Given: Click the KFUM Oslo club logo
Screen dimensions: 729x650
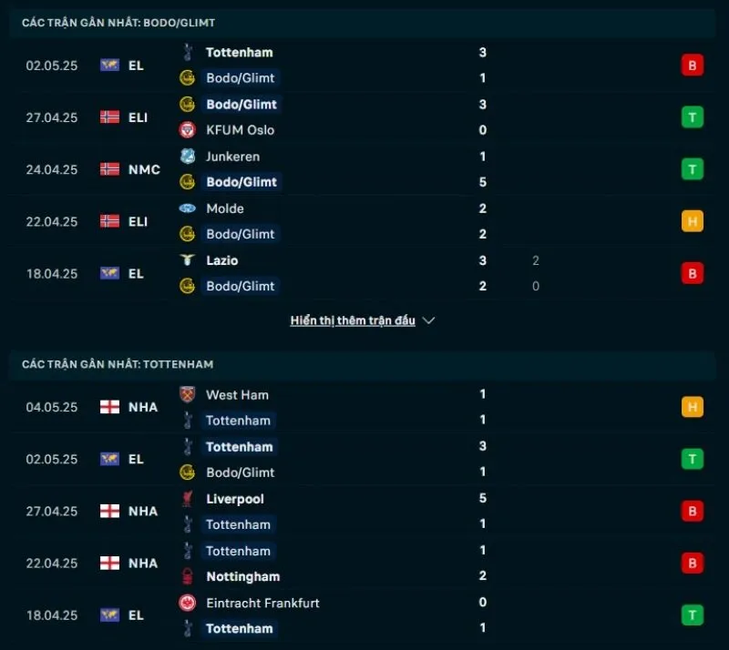Looking at the screenshot, I should [x=189, y=130].
